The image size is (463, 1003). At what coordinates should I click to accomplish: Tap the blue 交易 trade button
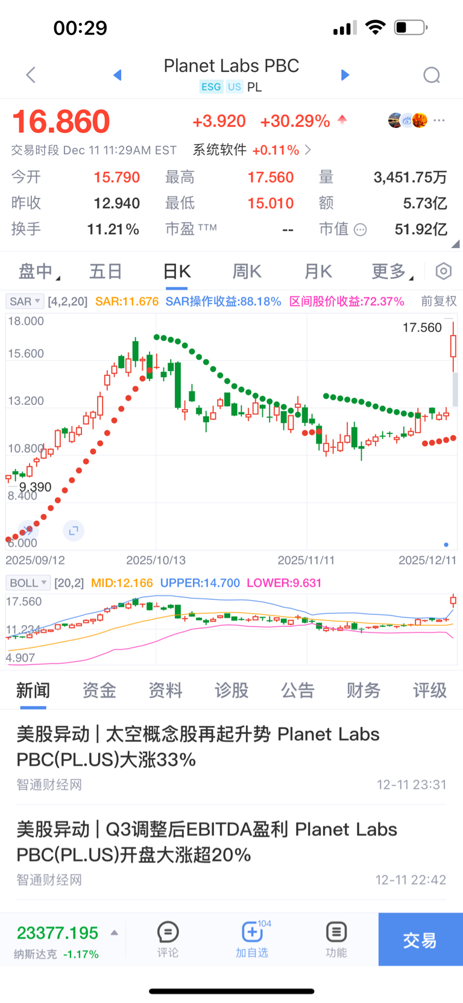click(x=421, y=940)
